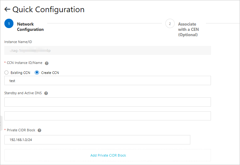Click the Network Configuration step label
The height and width of the screenshot is (165, 240).
30,27
